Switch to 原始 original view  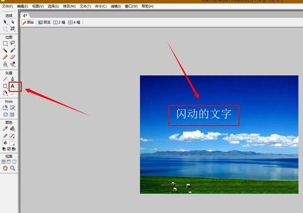(28, 22)
